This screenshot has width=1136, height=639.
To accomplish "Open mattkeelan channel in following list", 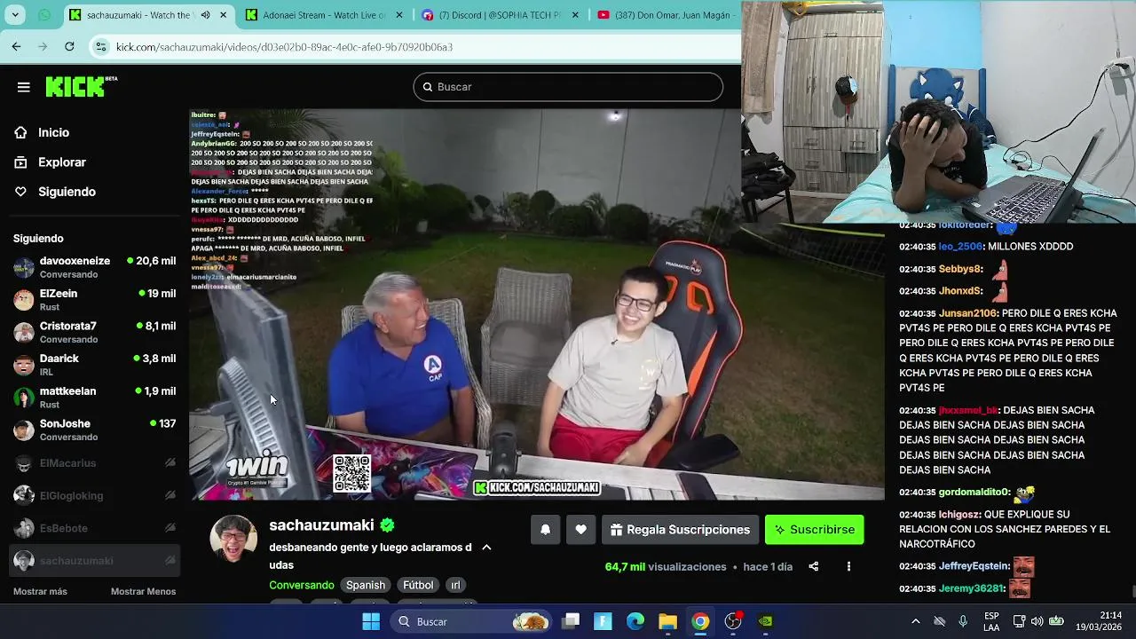I will [94, 397].
